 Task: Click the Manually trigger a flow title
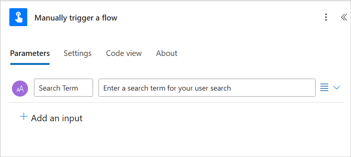pos(76,18)
